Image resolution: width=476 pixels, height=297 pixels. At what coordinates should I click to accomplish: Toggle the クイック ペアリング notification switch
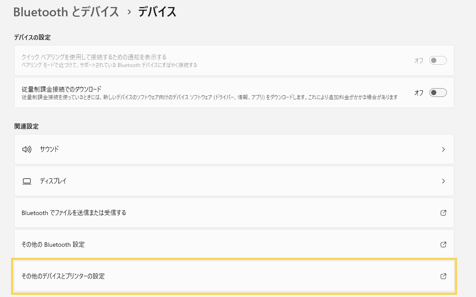pos(438,60)
